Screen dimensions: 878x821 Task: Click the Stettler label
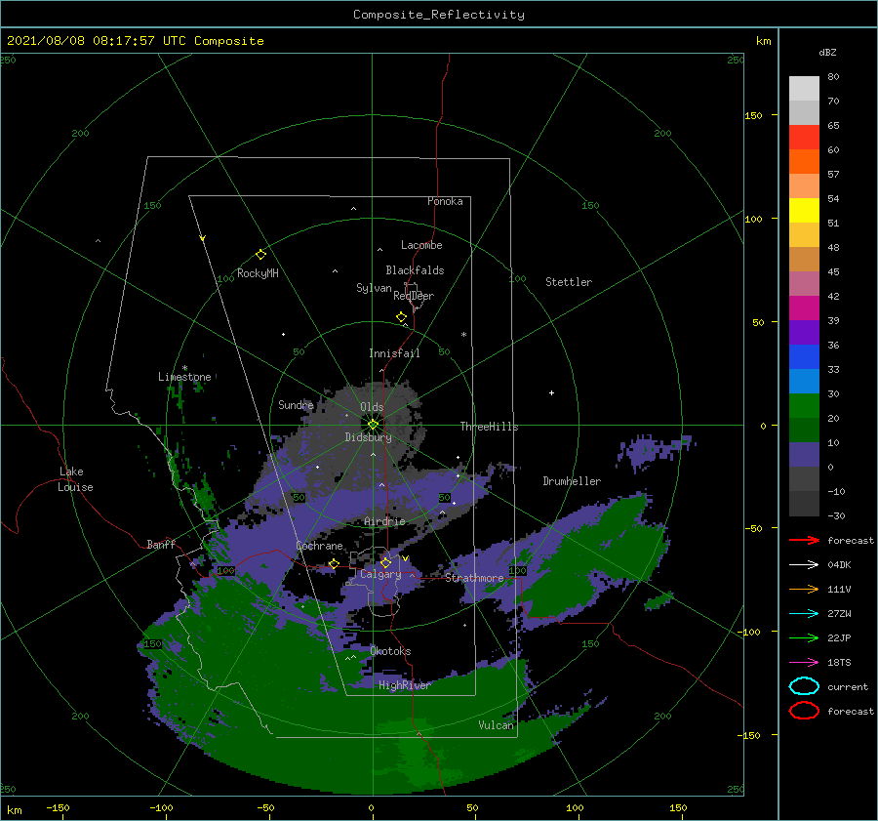click(x=569, y=282)
